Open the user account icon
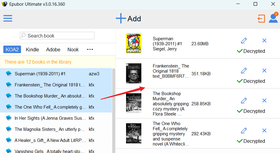The image size is (280, 153). (273, 18)
